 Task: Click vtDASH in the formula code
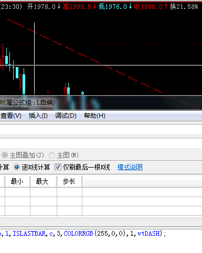coord(148,234)
